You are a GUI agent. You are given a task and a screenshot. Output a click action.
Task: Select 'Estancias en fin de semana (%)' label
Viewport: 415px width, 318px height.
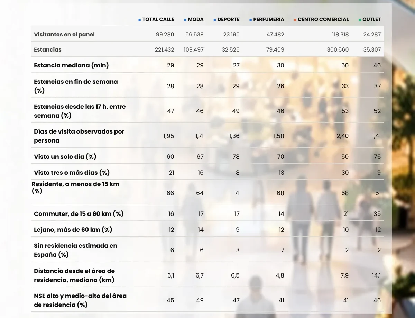76,86
